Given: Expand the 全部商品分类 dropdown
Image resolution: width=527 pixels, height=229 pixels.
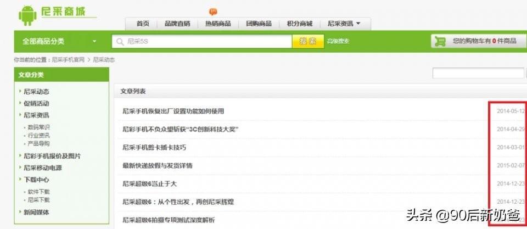Looking at the screenshot, I should (94, 41).
